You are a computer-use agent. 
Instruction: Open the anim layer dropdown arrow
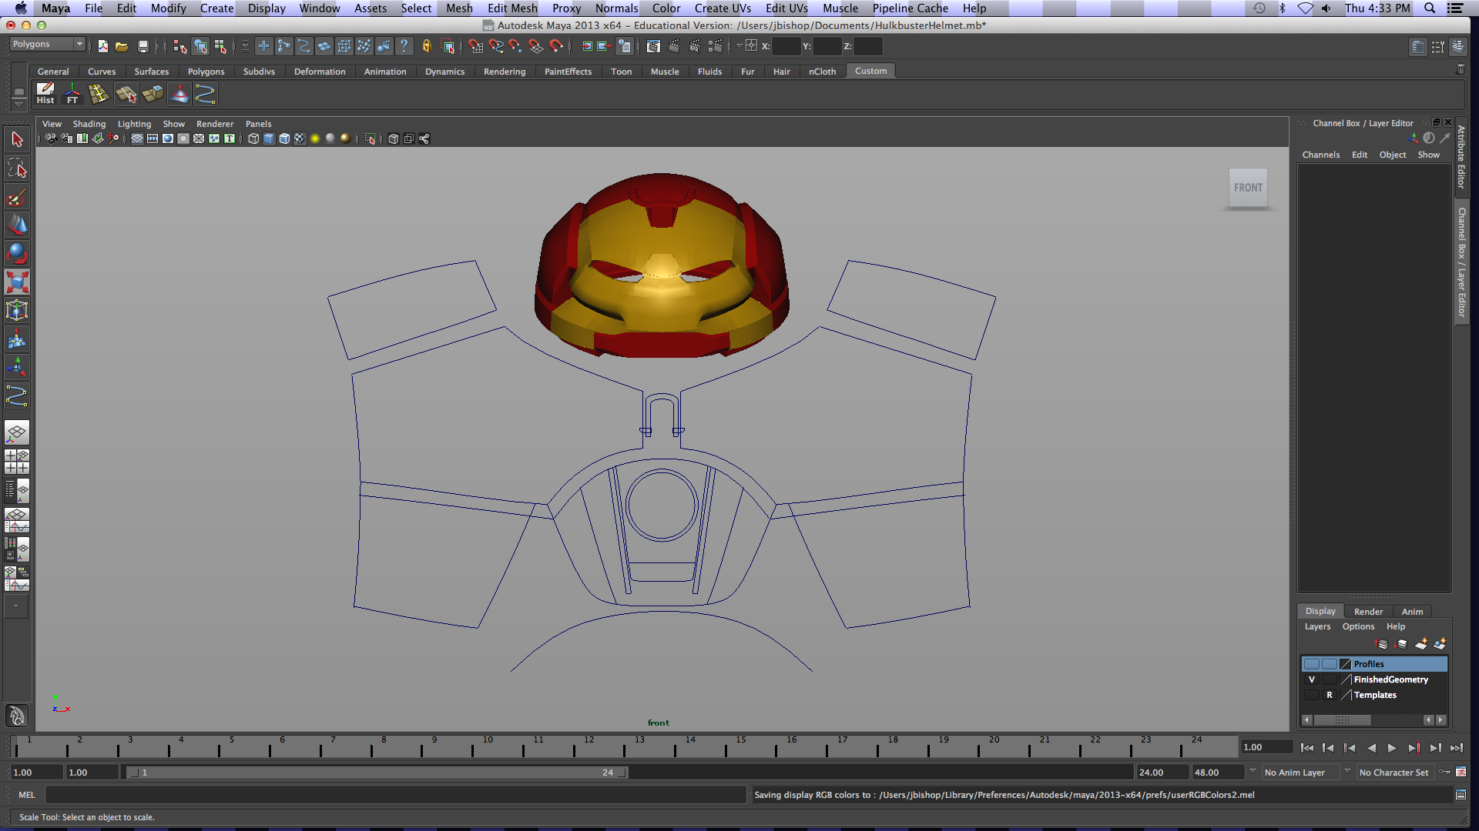[1253, 771]
